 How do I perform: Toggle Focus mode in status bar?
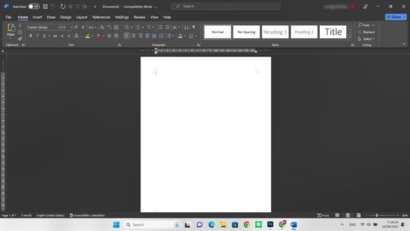[323, 215]
